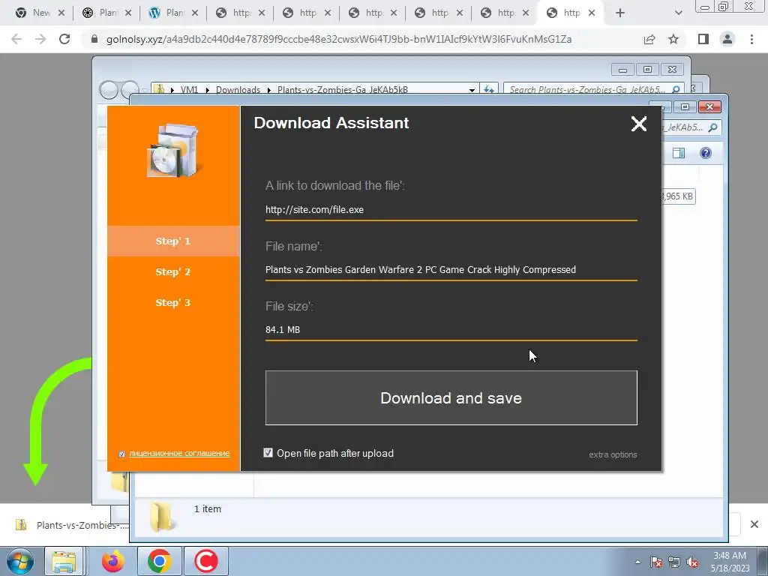This screenshot has width=768, height=576.
Task: Go back in Chrome
Action: click(16, 39)
